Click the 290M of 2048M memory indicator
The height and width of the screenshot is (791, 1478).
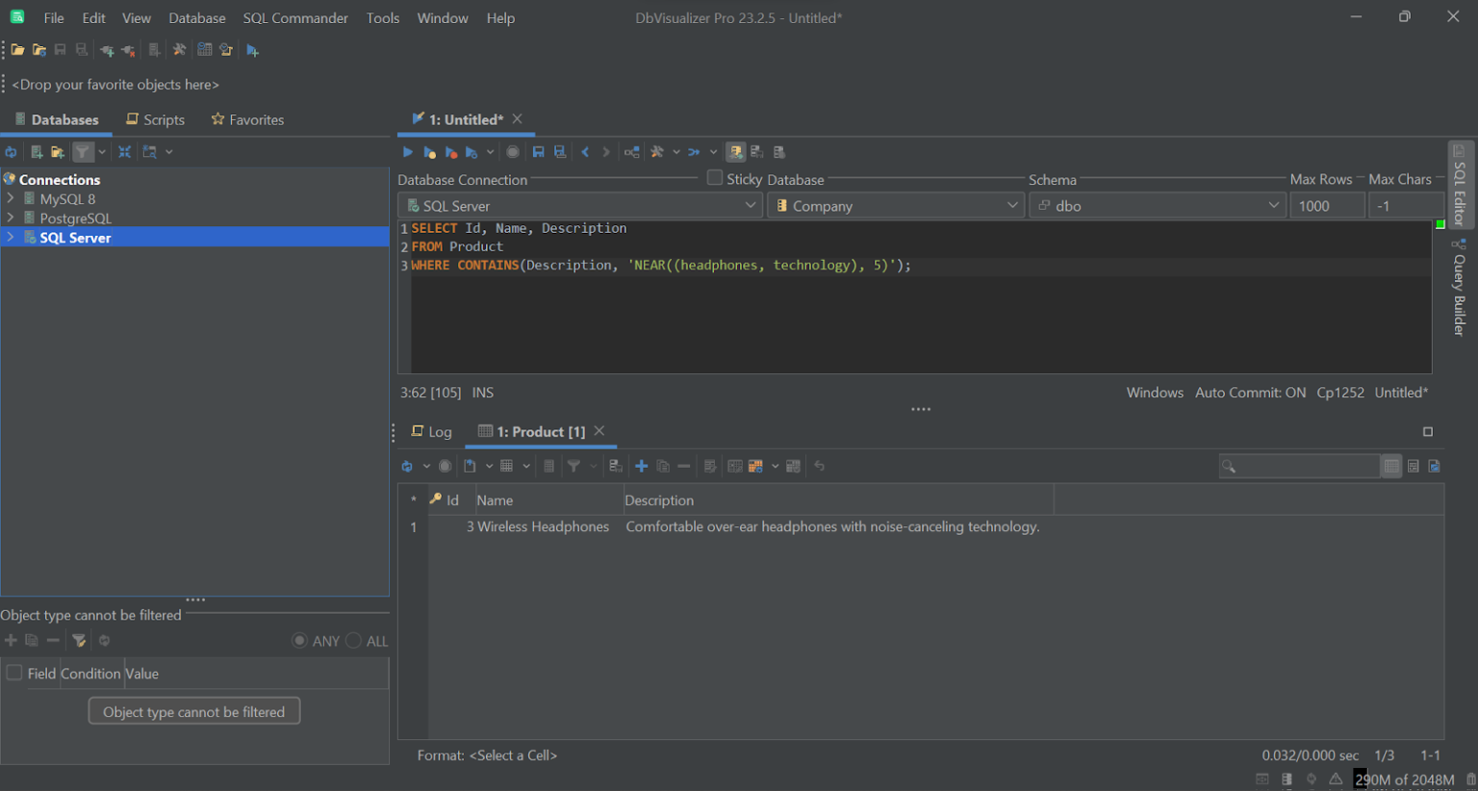1404,778
